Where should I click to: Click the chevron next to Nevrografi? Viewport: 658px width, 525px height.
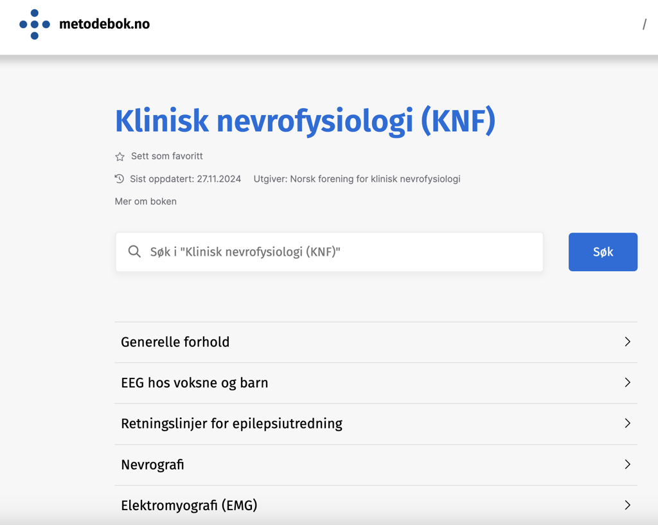[x=627, y=464]
